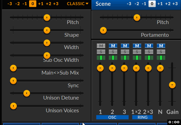The width and height of the screenshot is (181, 125).
Task: Select Scene octave +3
Action: click(175, 4)
